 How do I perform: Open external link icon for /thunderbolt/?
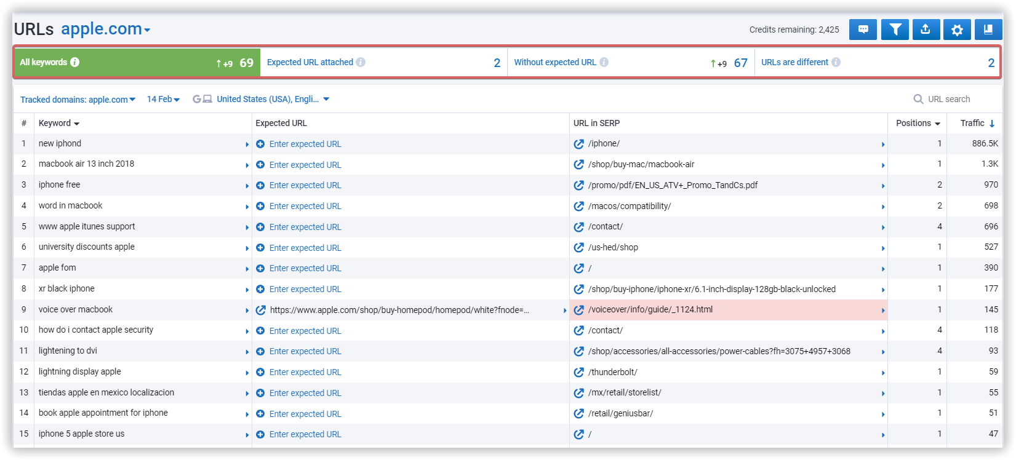click(578, 372)
